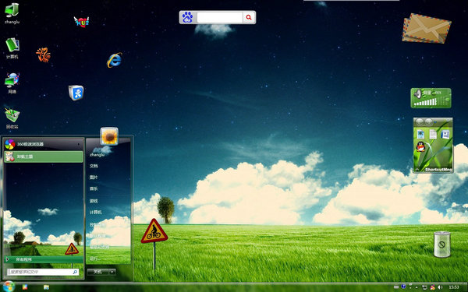
Task: Expand the 360 browser submenu arrow
Action: point(79,144)
